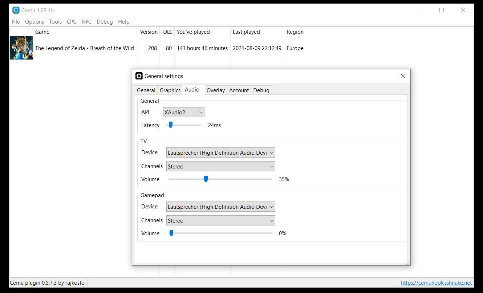This screenshot has height=293, width=483.
Task: Click the TV Volume slider handle
Action: click(206, 179)
